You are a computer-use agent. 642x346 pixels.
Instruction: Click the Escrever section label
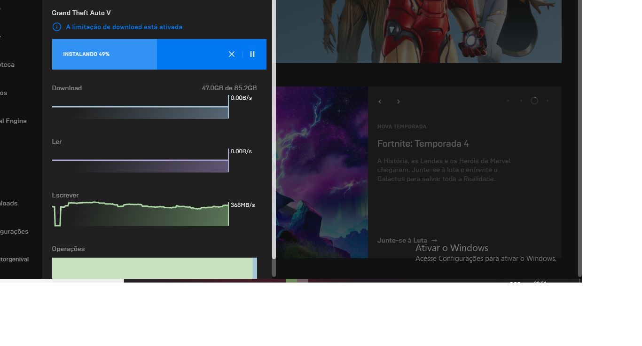65,195
